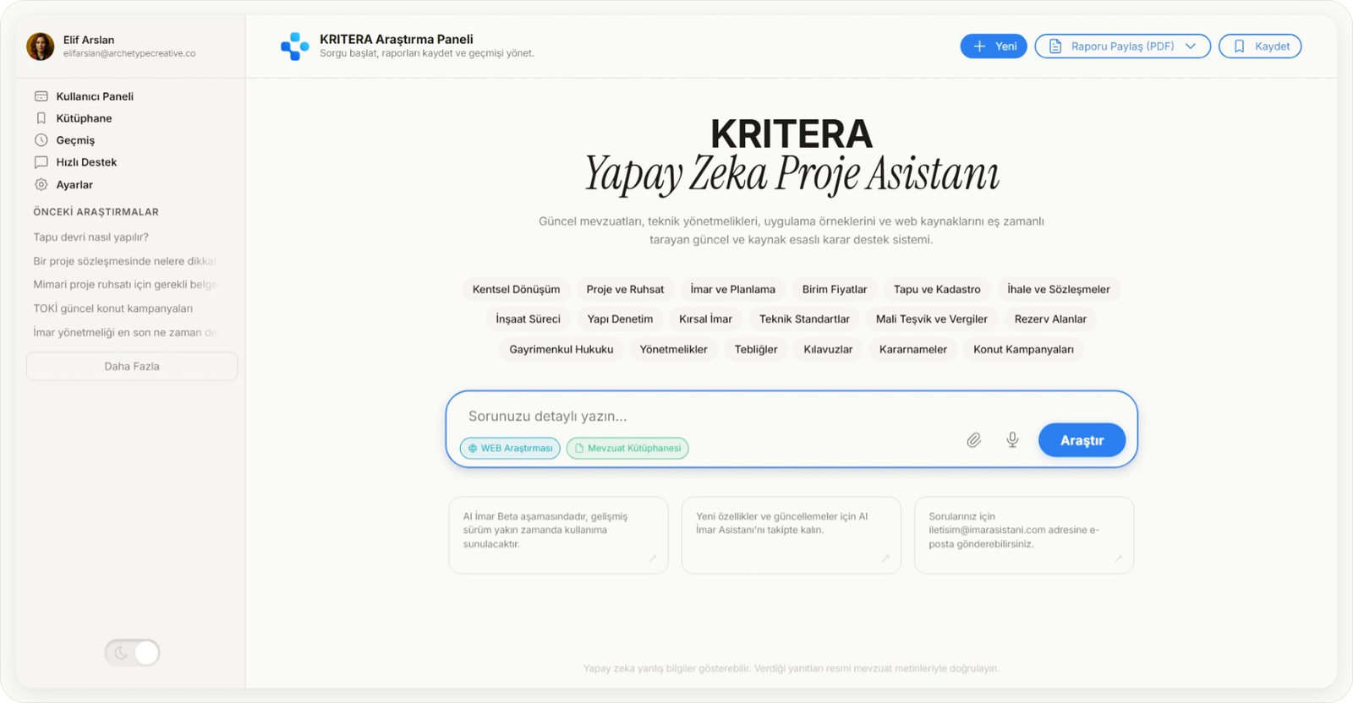
Task: Click the Kaydet button
Action: tap(1260, 46)
